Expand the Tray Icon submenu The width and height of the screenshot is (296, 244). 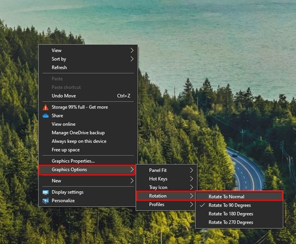pyautogui.click(x=158, y=187)
